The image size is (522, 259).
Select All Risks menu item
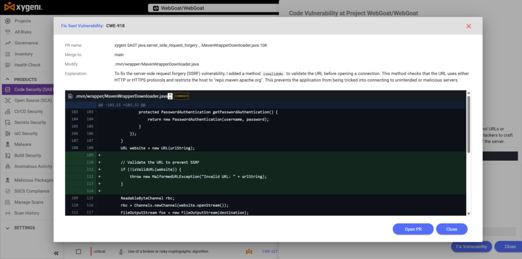[23, 32]
